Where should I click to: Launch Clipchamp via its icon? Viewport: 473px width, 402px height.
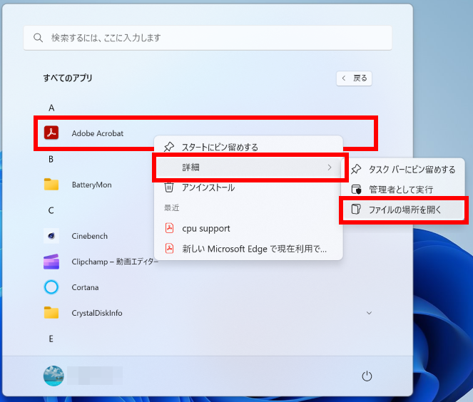tap(51, 262)
